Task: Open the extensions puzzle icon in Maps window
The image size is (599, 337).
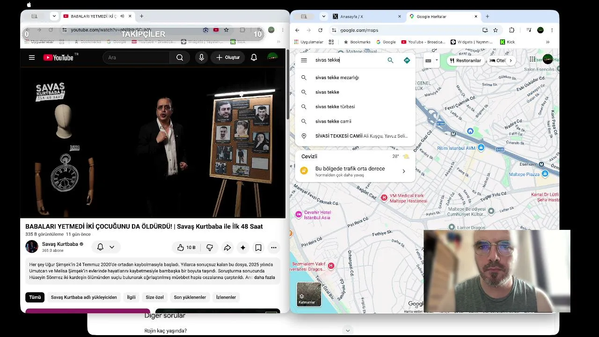Action: tap(511, 30)
